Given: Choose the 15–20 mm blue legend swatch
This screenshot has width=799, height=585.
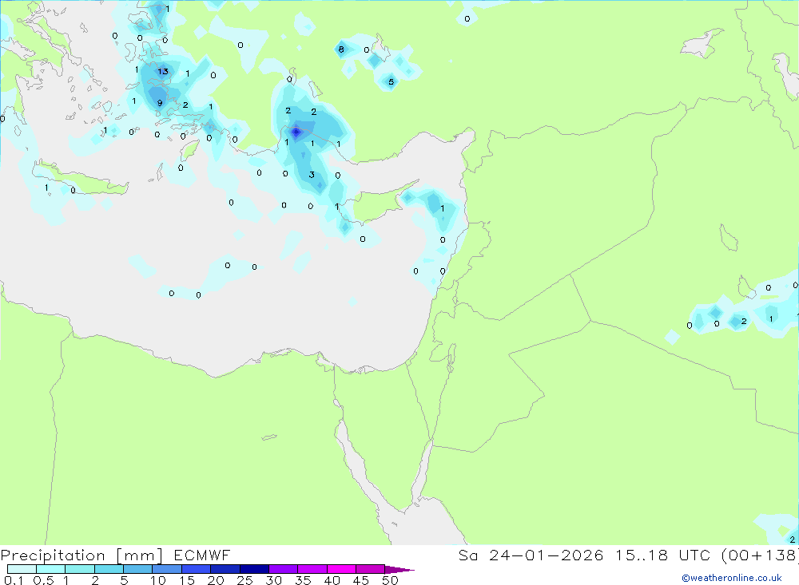Looking at the screenshot, I should [196, 569].
